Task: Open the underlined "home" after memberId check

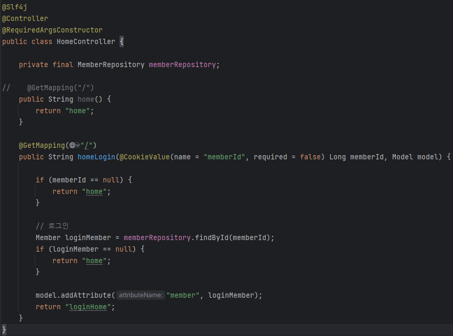Action: point(94,191)
